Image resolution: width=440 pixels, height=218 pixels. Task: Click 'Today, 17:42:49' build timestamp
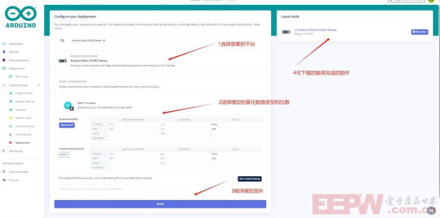click(x=303, y=34)
